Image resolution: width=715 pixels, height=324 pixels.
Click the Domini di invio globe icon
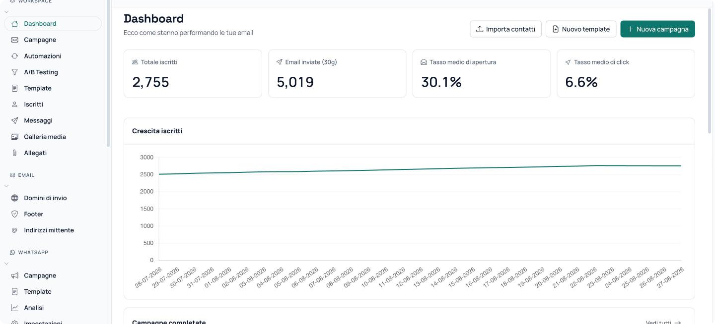pos(14,198)
